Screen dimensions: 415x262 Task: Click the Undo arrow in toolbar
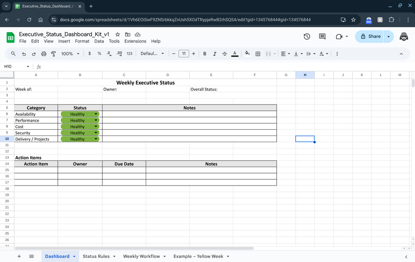click(24, 54)
